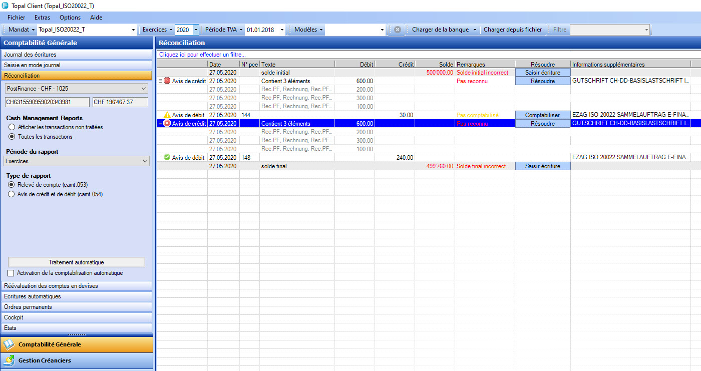Click the Comptabilité Générale book icon

tap(9, 344)
